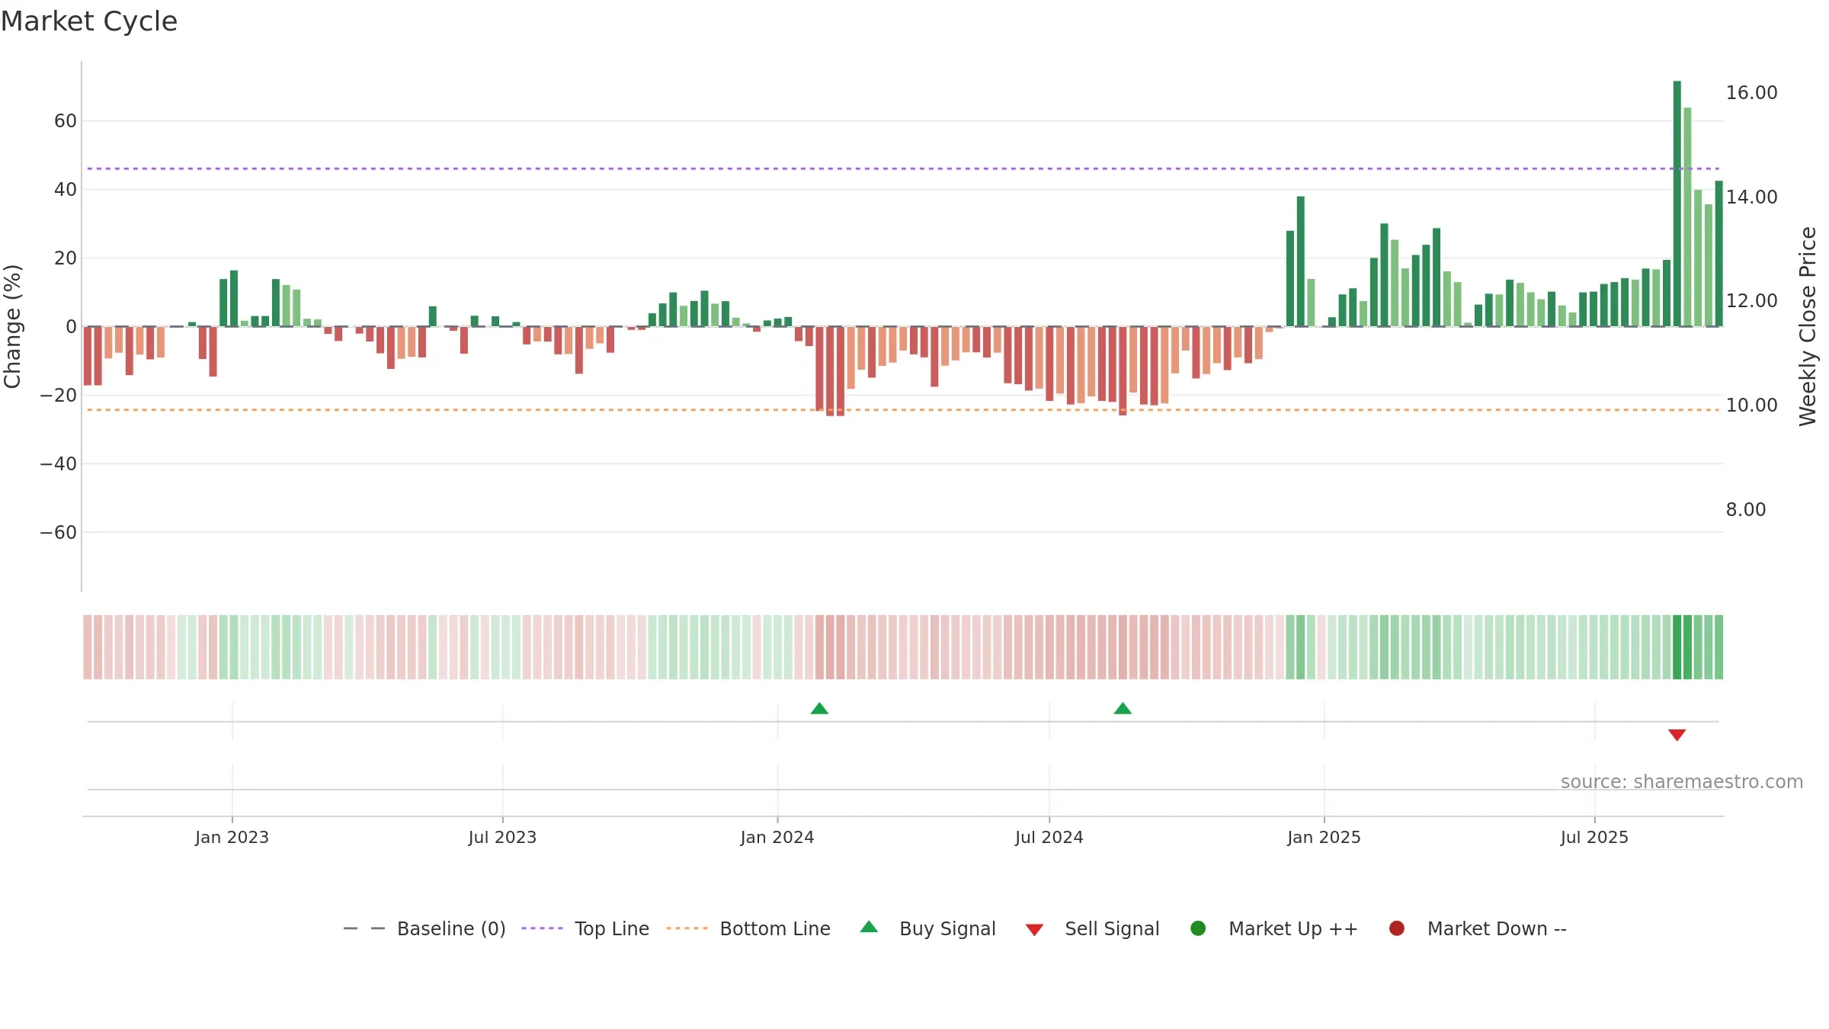Toggle the Top Line legend entry
1829x1029 pixels.
click(585, 928)
